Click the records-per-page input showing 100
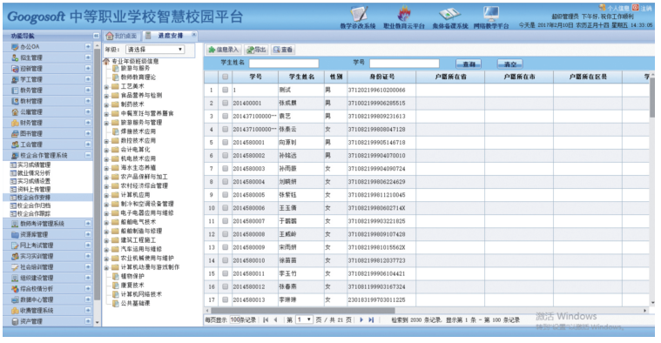Image resolution: width=661 pixels, height=343 pixels. [x=235, y=319]
